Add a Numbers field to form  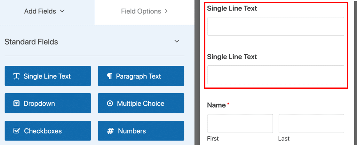pos(141,131)
